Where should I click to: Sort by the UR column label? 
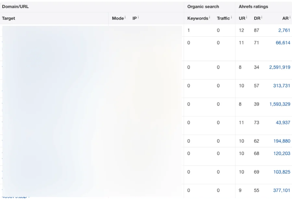coord(242,18)
